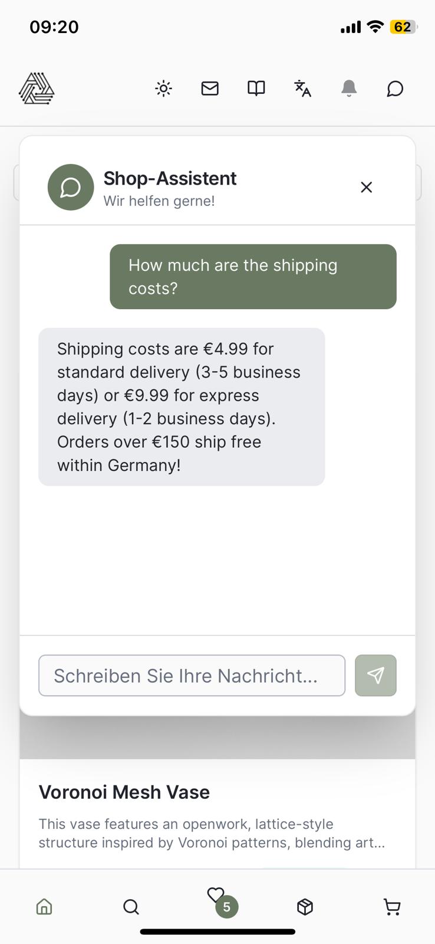Click the Shop-Assistent avatar icon
This screenshot has width=435, height=944.
pos(71,187)
